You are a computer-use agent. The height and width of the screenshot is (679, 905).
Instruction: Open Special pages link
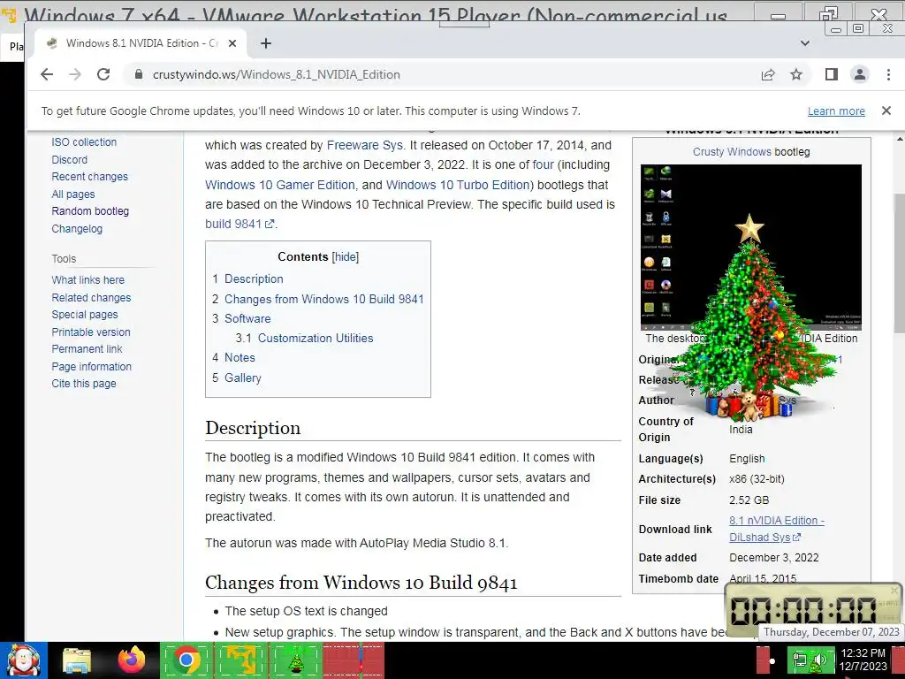click(x=84, y=315)
